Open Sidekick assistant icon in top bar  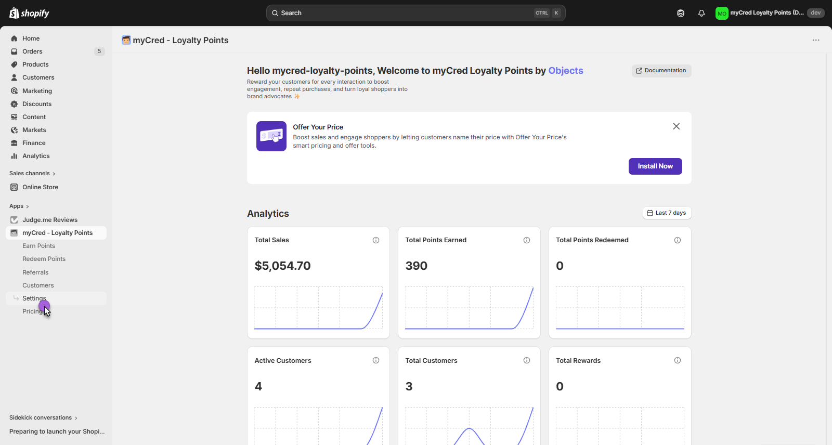pyautogui.click(x=681, y=13)
